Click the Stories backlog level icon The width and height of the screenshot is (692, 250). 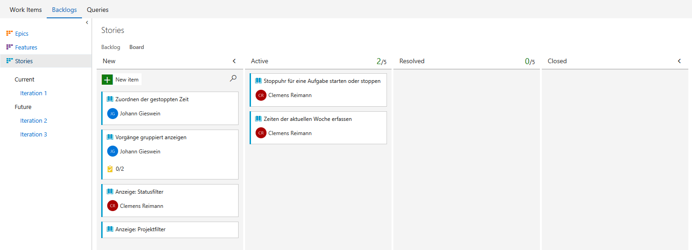(9, 61)
